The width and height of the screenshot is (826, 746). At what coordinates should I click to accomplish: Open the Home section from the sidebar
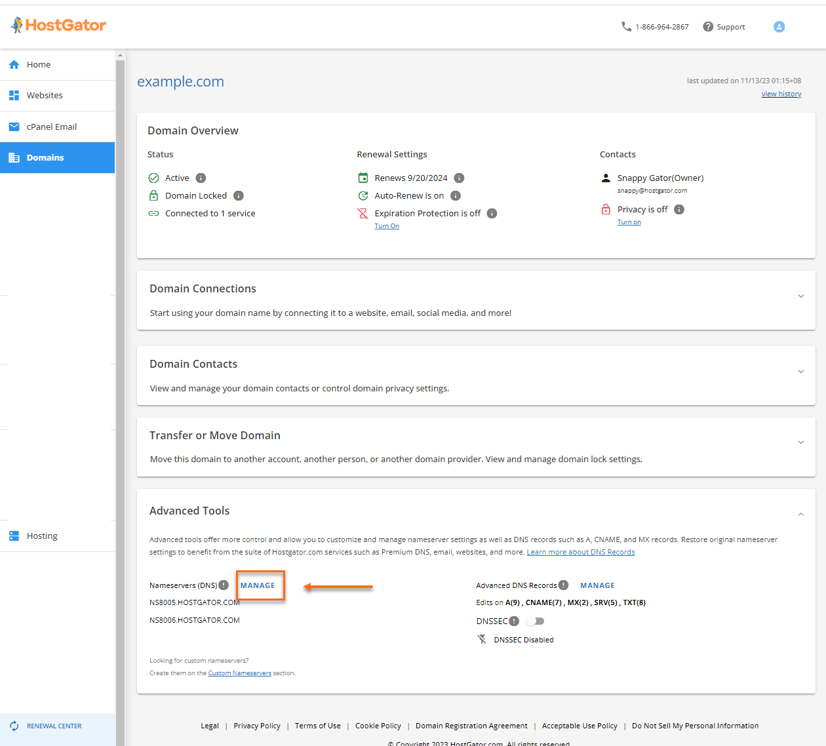pos(38,64)
